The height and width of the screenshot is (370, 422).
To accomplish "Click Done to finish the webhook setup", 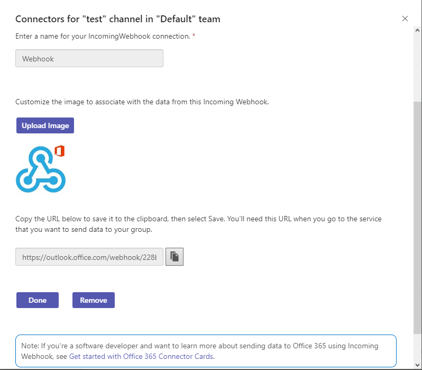I will (x=38, y=300).
